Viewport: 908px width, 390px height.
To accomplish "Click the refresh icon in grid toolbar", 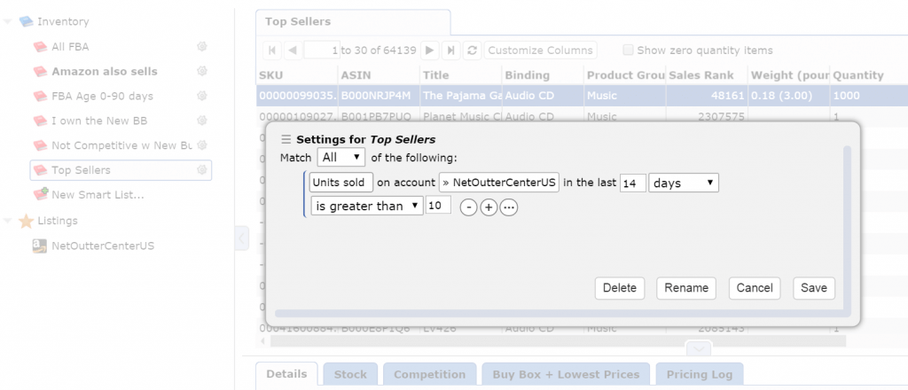I will coord(473,51).
